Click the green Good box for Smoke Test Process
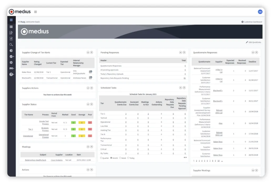The width and height of the screenshot is (276, 186). [x=73, y=122]
